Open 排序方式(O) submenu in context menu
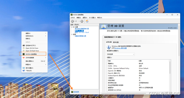The width and height of the screenshot is (184, 98). click(x=34, y=36)
